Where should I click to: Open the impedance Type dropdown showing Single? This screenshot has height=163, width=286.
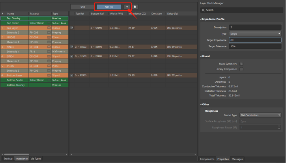coord(254,33)
